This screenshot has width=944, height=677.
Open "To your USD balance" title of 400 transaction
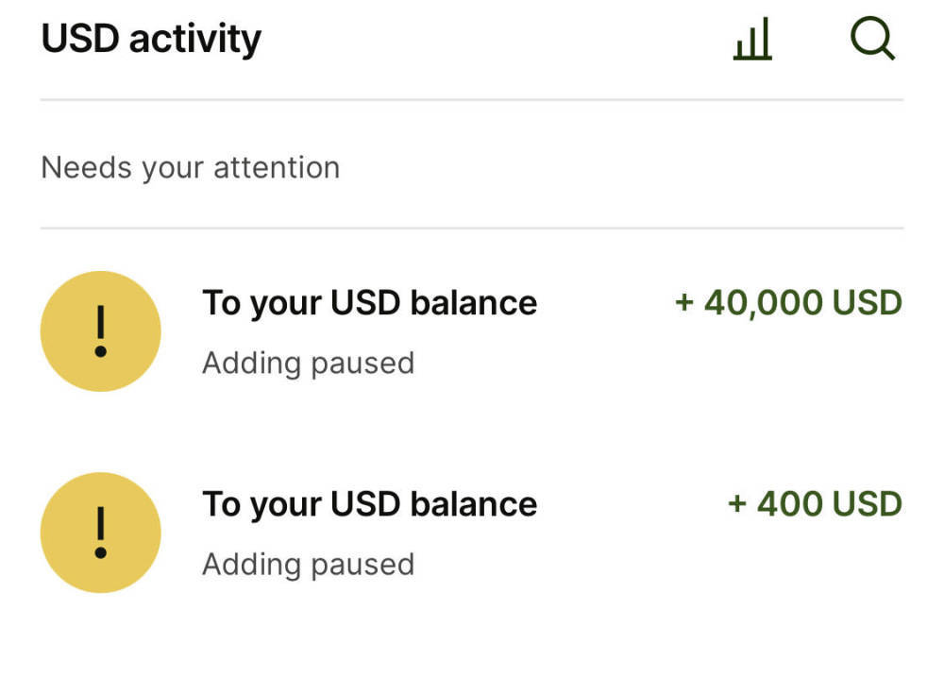(x=369, y=504)
